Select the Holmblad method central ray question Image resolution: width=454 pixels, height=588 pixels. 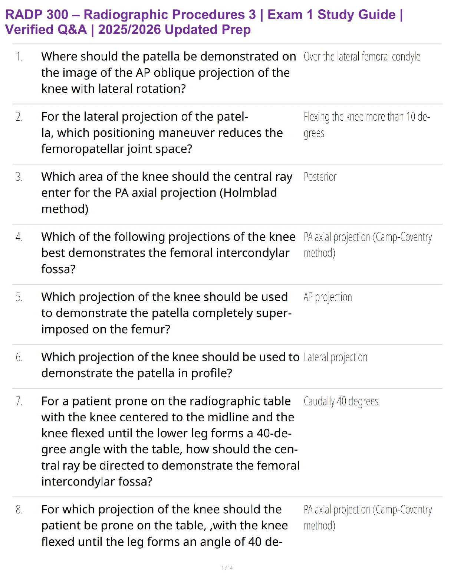[x=167, y=193]
